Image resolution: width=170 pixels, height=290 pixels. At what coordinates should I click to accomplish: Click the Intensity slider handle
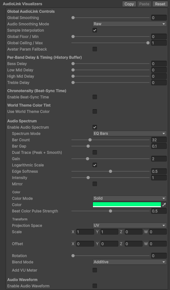88,178
